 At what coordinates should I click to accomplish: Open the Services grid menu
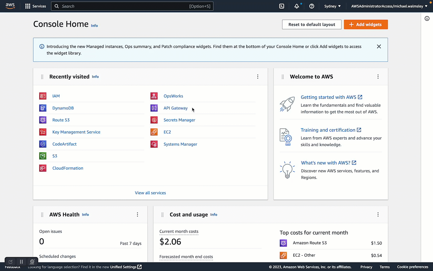coord(35,6)
